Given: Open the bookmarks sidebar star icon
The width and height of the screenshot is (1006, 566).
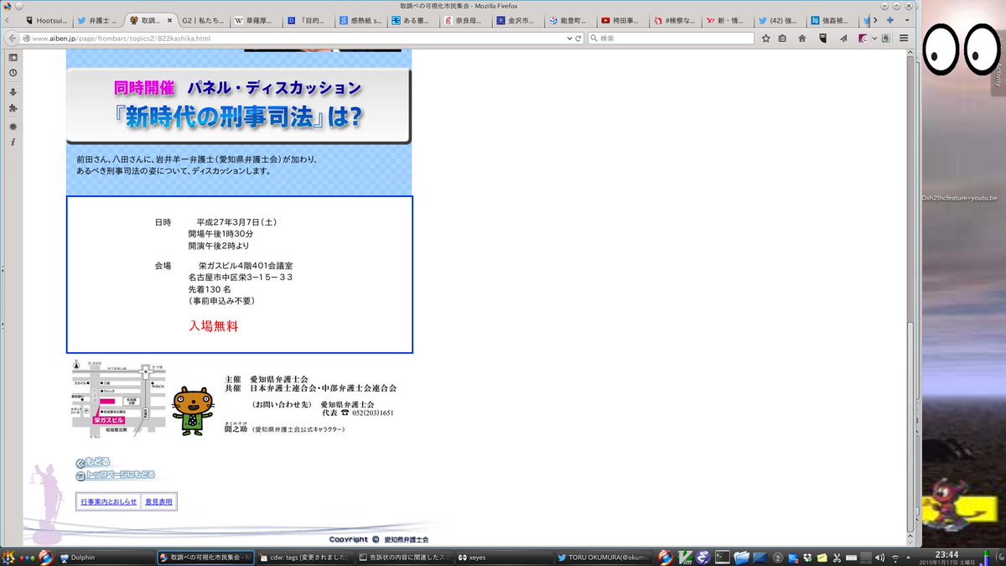Looking at the screenshot, I should click(13, 58).
